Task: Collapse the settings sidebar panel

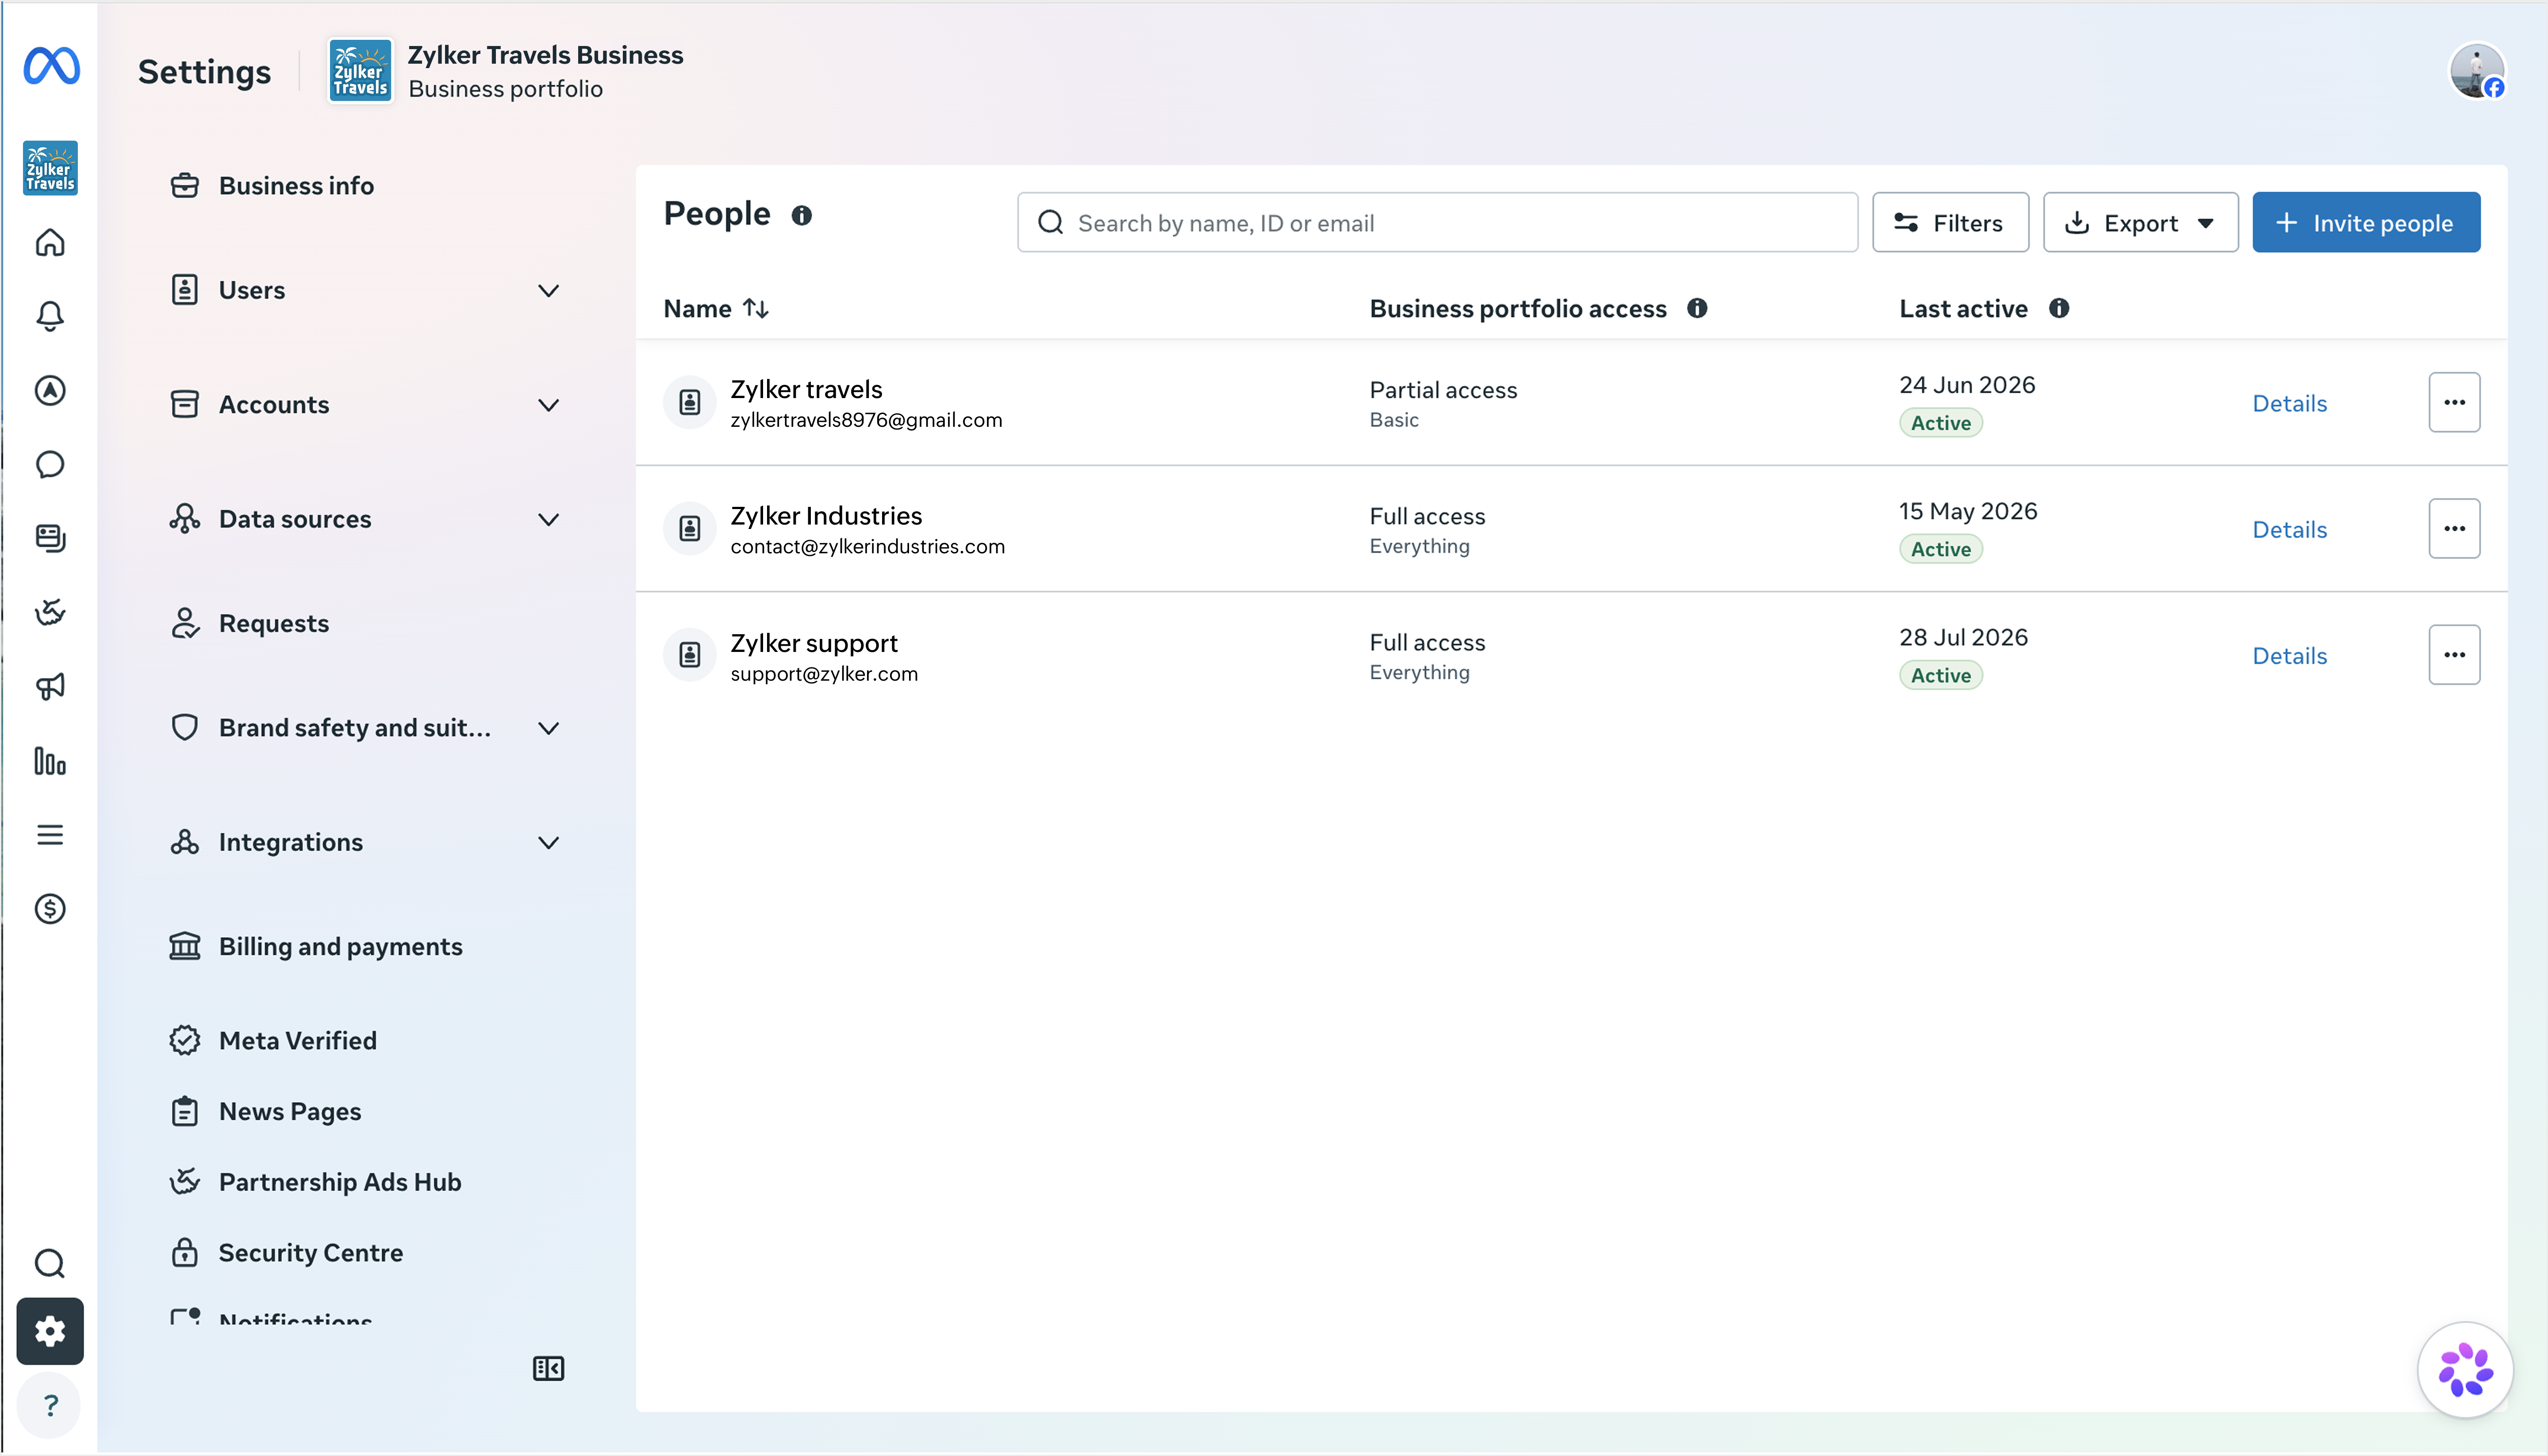Action: (x=549, y=1368)
